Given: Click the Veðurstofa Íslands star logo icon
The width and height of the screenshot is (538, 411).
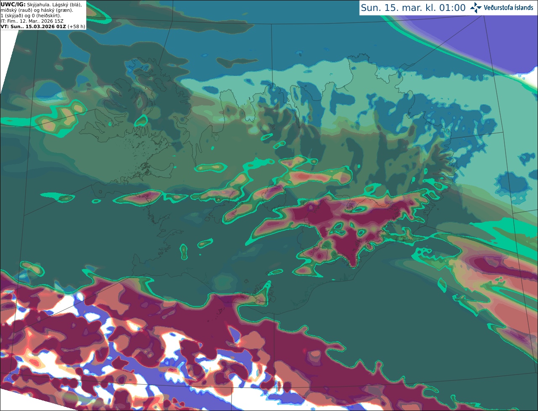Looking at the screenshot, I should (x=476, y=8).
